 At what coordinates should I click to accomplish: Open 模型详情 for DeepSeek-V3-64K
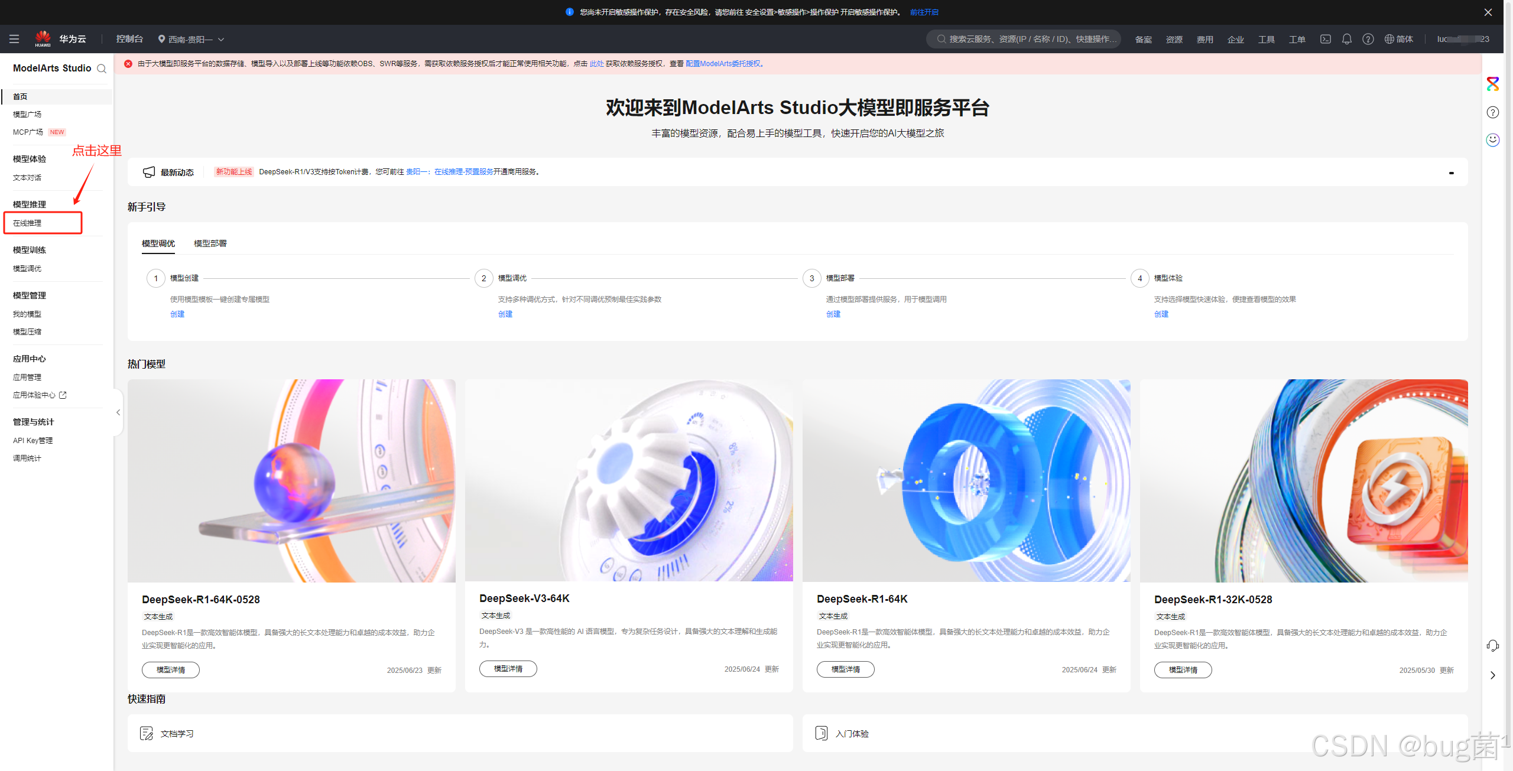(508, 668)
